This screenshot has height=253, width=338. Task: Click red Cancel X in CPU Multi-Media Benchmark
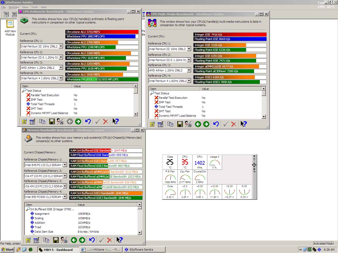click(x=234, y=124)
